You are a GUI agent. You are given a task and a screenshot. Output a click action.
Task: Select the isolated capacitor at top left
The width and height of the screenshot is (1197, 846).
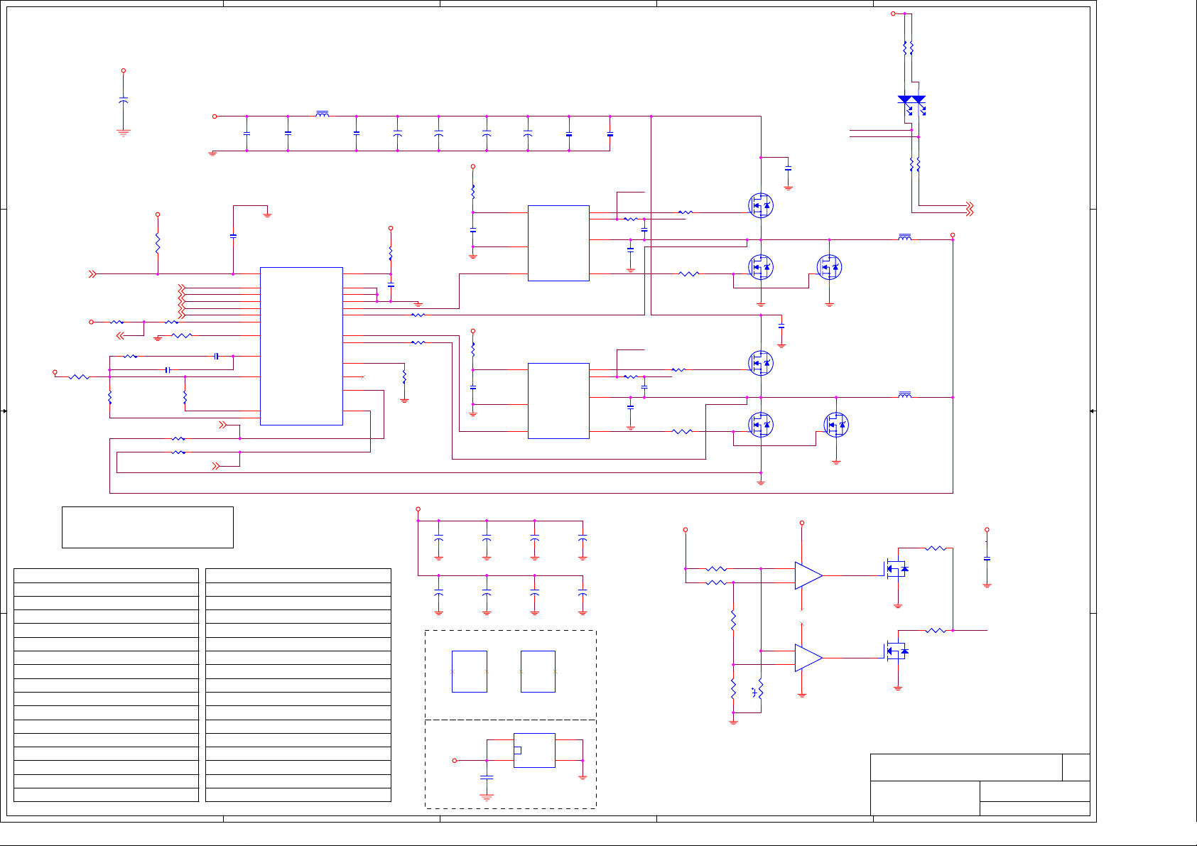point(124,101)
